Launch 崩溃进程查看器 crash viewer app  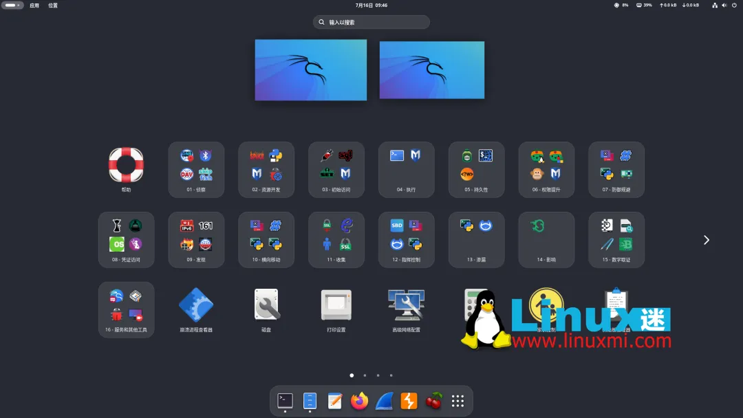pos(196,309)
